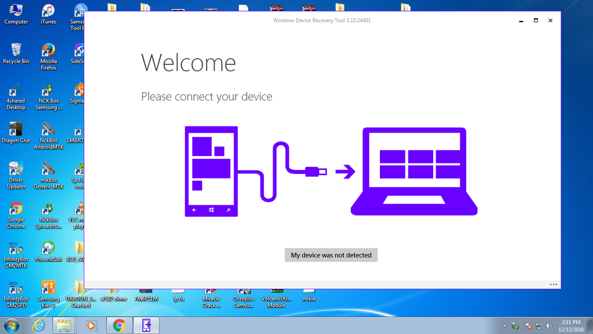Show hidden system tray icons
The image size is (593, 334).
click(504, 326)
